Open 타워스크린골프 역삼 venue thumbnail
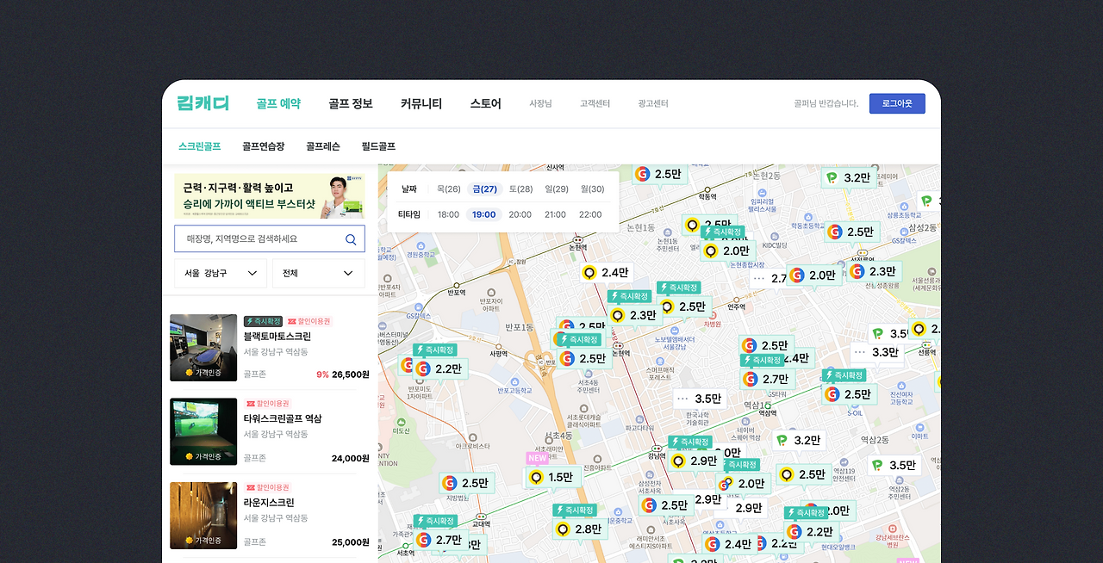The width and height of the screenshot is (1103, 563). pos(203,431)
